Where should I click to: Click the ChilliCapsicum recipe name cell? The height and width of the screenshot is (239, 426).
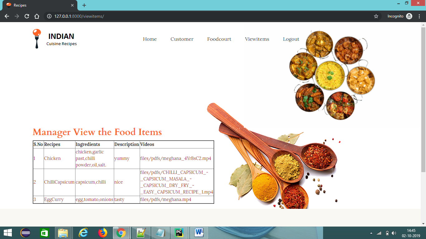pyautogui.click(x=59, y=182)
